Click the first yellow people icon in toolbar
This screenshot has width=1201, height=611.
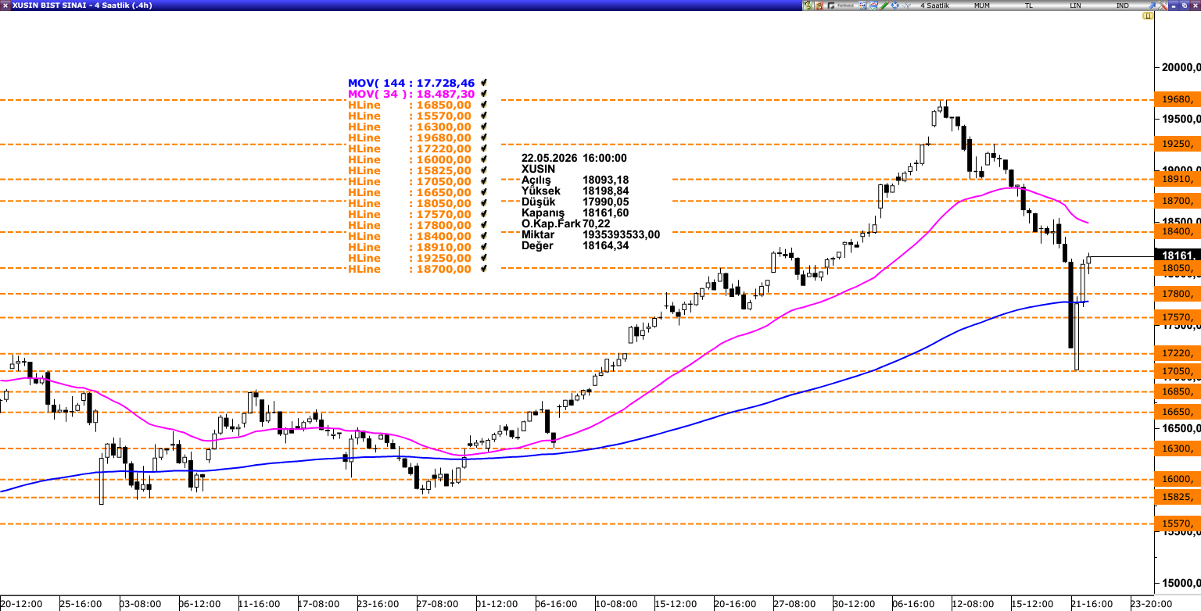(808, 5)
